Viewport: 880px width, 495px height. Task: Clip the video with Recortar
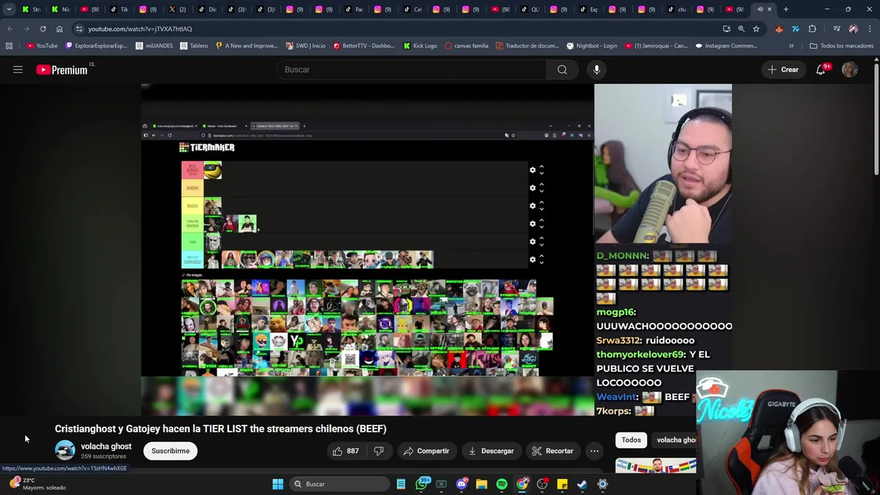[x=553, y=451]
